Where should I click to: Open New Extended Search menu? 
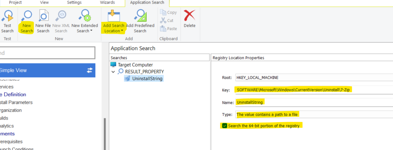(85, 22)
